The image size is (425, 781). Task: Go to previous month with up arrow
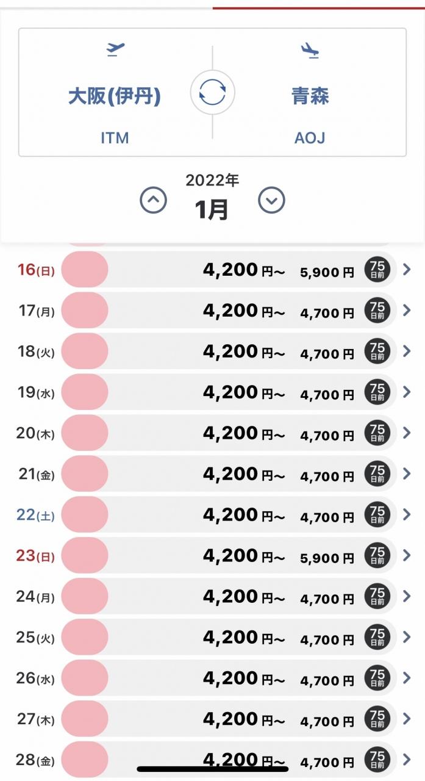(x=153, y=200)
